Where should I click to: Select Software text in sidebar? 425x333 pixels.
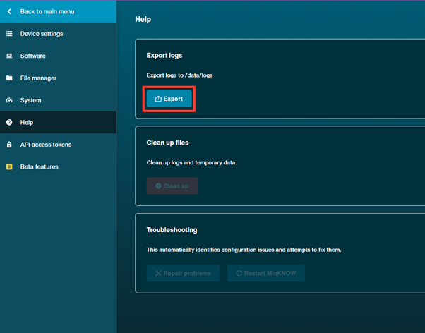(33, 56)
